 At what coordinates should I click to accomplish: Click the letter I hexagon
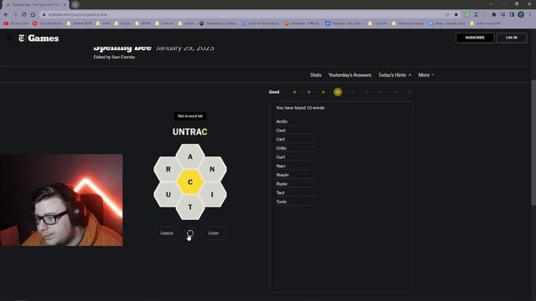[212, 195]
